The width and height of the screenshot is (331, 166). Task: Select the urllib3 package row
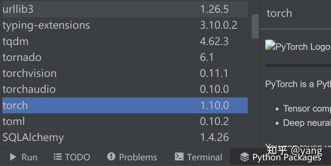point(125,9)
